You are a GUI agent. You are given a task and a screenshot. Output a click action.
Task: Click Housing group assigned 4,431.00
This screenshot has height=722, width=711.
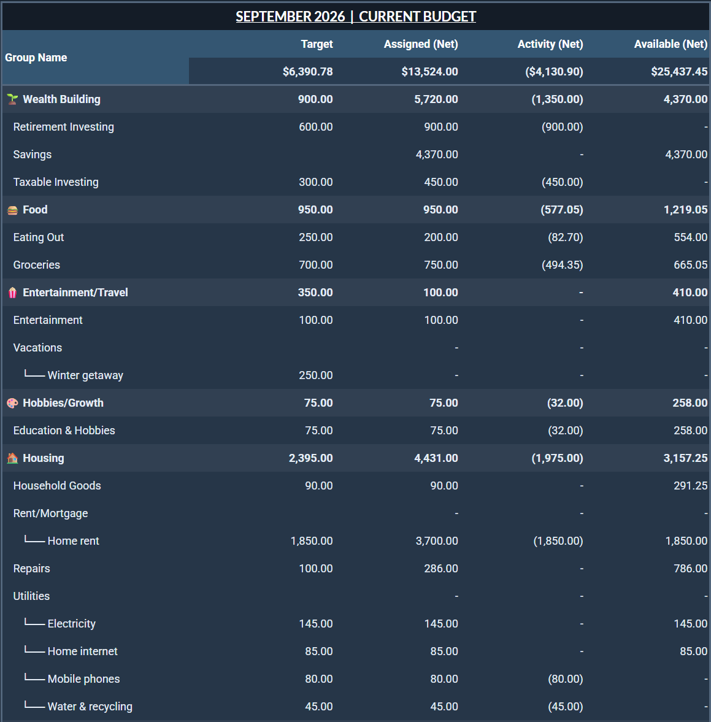pyautogui.click(x=436, y=458)
